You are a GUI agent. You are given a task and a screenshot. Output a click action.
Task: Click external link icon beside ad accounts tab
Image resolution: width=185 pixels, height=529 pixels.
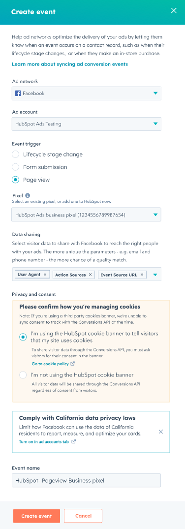tap(74, 441)
